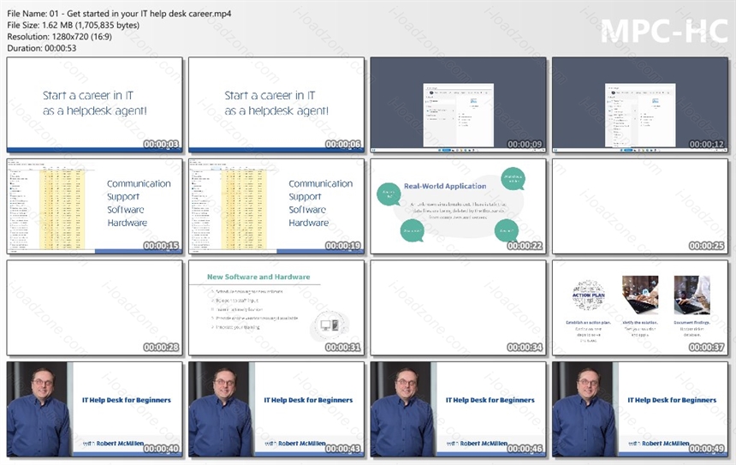Image resolution: width=736 pixels, height=465 pixels.
Task: Click the blank frame at 00:00:28
Action: coord(94,307)
